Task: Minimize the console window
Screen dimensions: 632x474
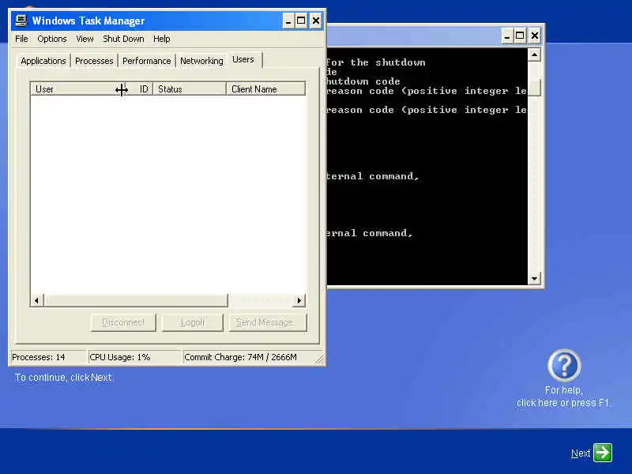Action: pos(507,36)
